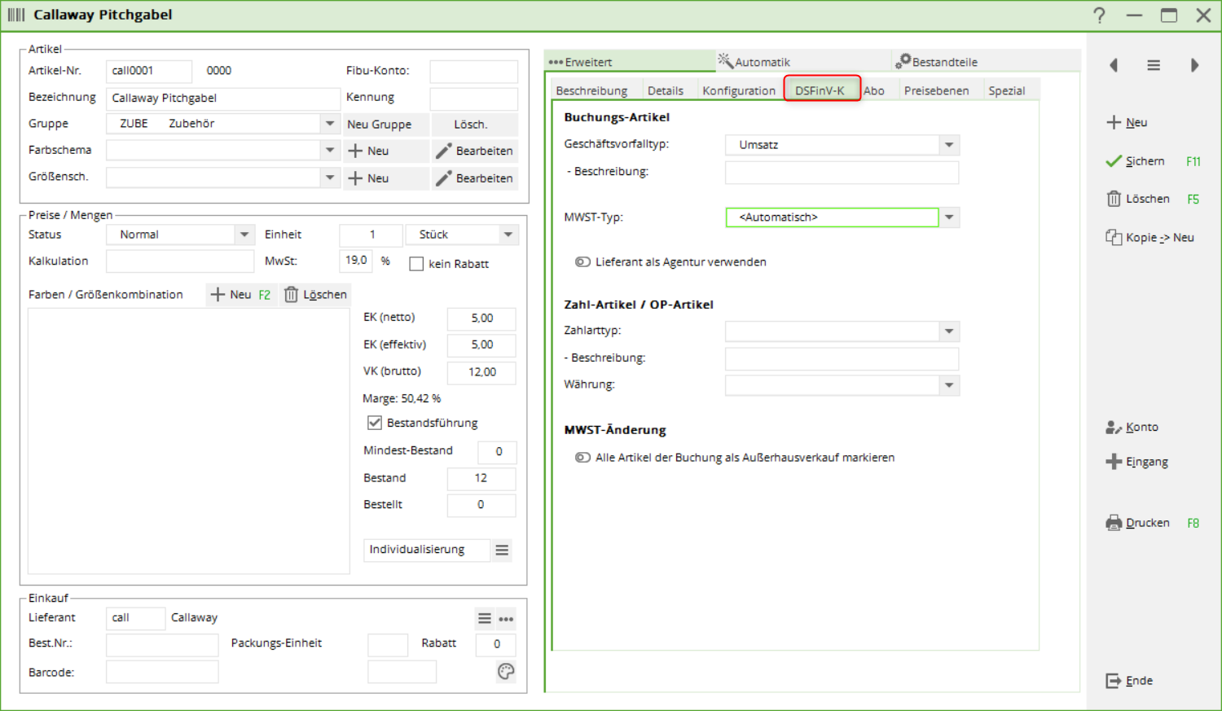
Task: Click the Neu Gruppe button
Action: tap(380, 125)
